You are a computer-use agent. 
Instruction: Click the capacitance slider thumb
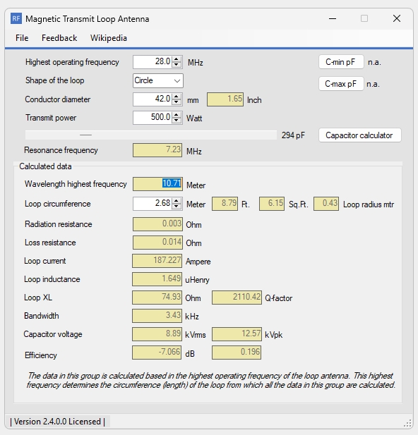[85, 135]
